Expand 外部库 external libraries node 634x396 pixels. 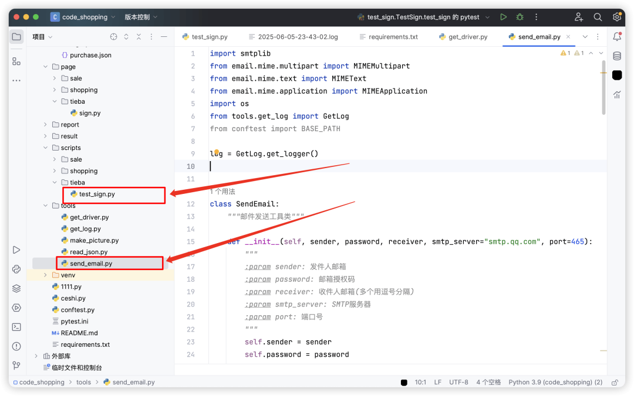[36, 356]
